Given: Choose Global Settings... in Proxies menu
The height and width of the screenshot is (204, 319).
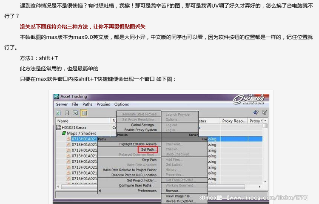Looking at the screenshot, I should pos(144,125).
